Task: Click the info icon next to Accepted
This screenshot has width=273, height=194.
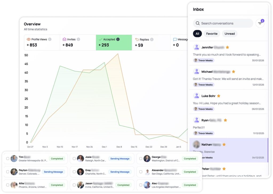Action: (x=118, y=39)
